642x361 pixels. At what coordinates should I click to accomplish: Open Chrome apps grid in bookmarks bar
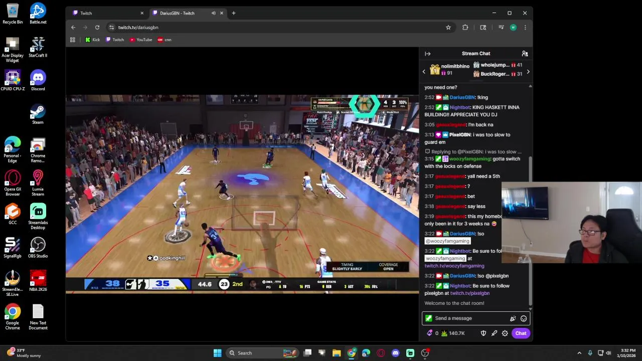[73, 40]
